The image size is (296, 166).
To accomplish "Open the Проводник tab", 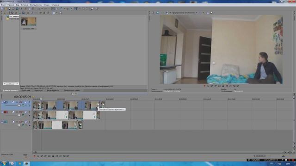I will coord(26,90).
